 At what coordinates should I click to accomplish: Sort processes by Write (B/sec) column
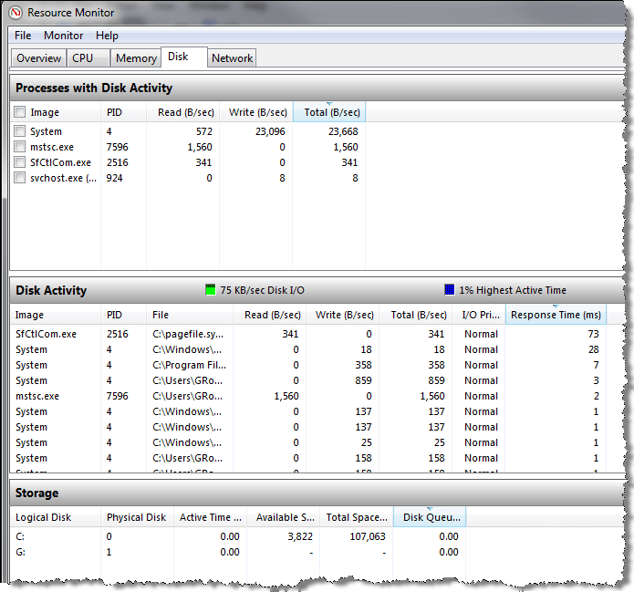click(256, 112)
